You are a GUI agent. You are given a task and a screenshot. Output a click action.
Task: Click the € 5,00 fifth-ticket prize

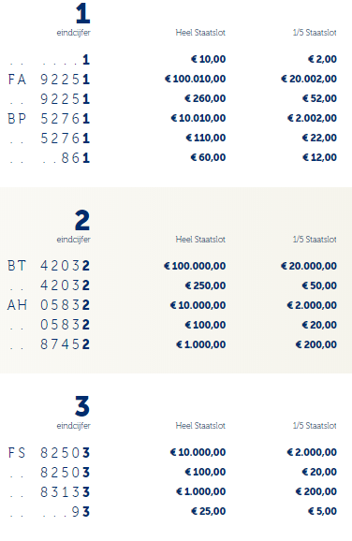pos(322,511)
